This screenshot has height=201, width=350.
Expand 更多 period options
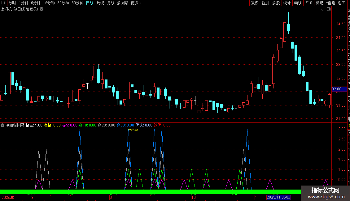[x=136, y=3]
